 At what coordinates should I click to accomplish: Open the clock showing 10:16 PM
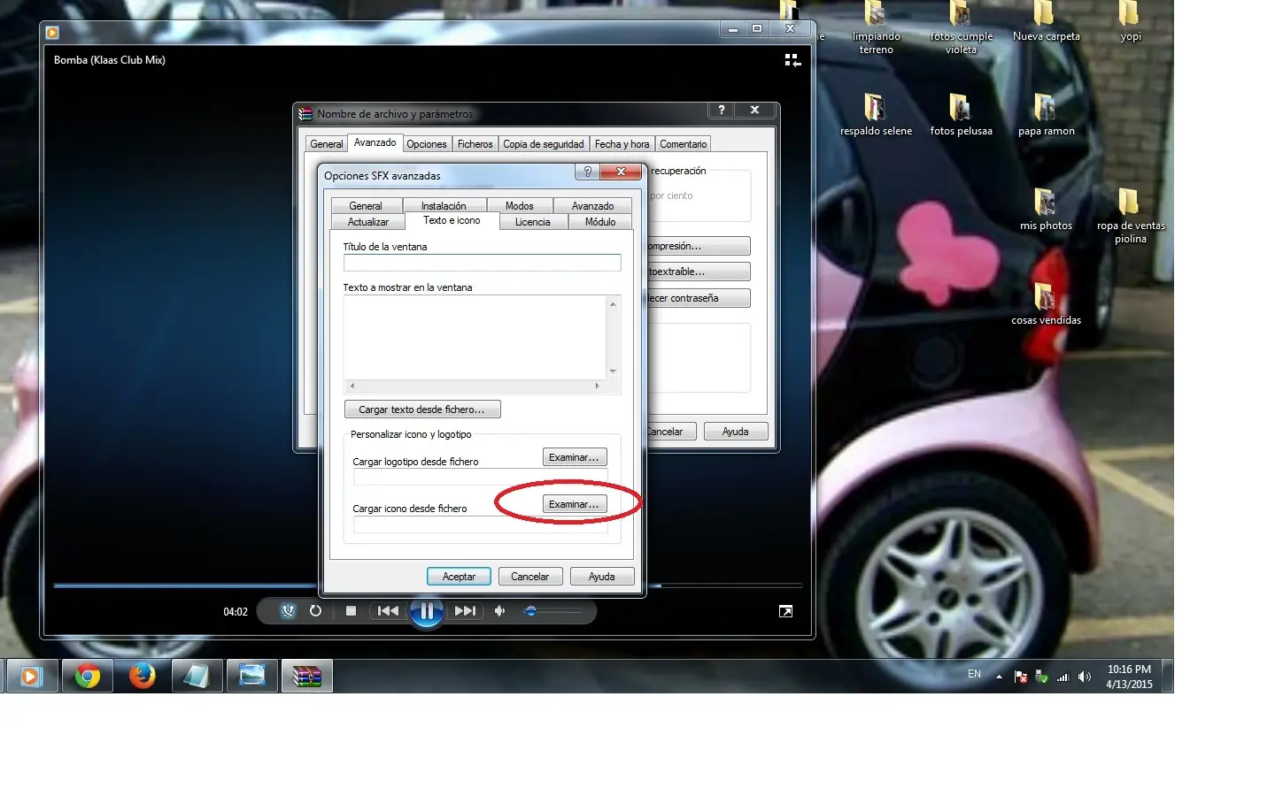pyautogui.click(x=1129, y=677)
